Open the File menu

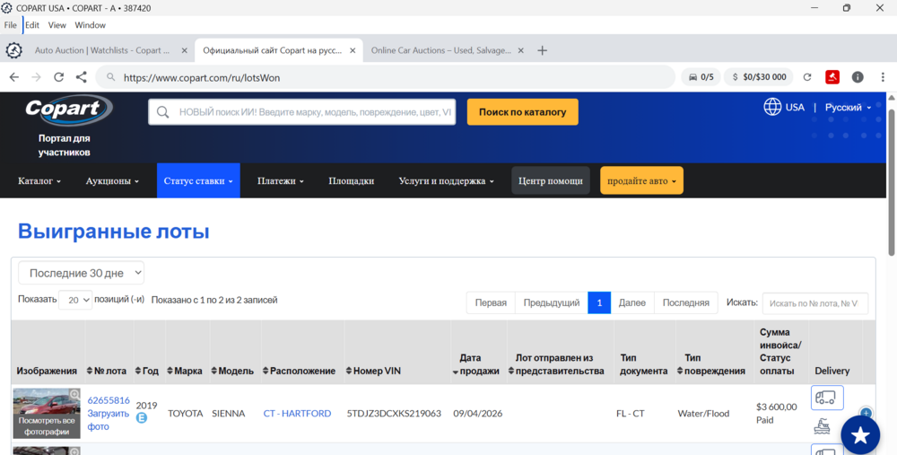coord(10,25)
